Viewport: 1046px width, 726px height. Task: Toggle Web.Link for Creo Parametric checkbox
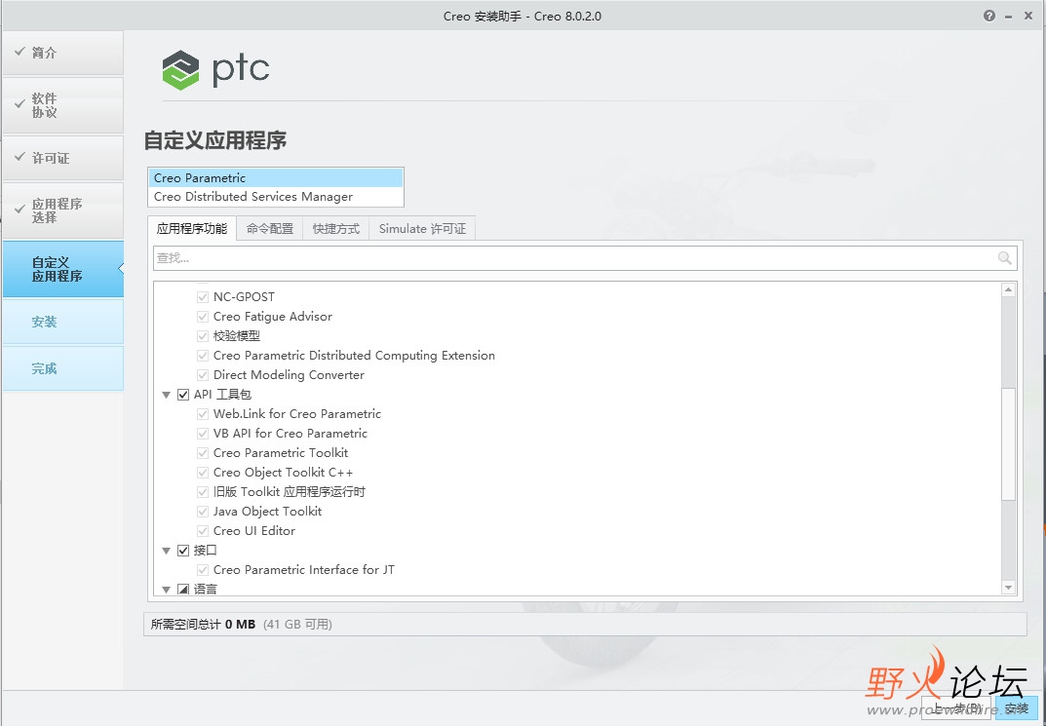203,414
